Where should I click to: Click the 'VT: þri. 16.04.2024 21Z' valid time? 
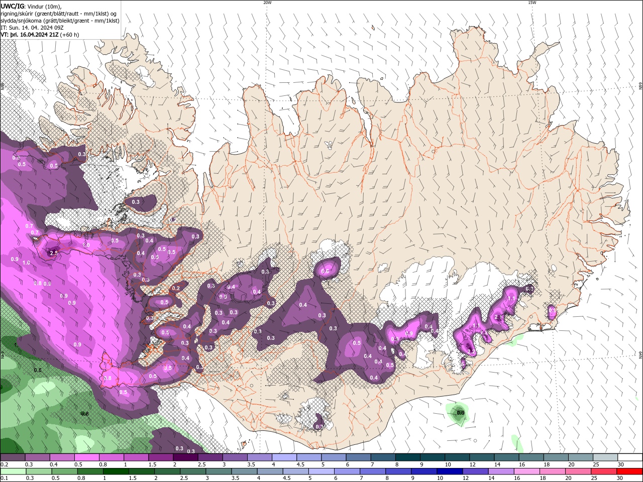(30, 35)
